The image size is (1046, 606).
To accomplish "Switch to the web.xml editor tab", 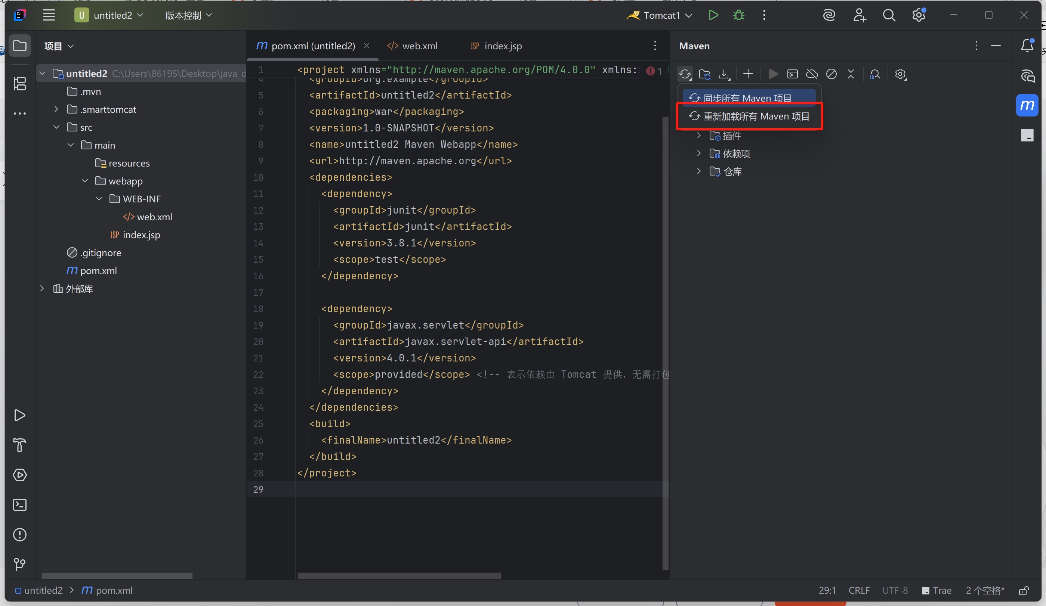I will [x=413, y=46].
